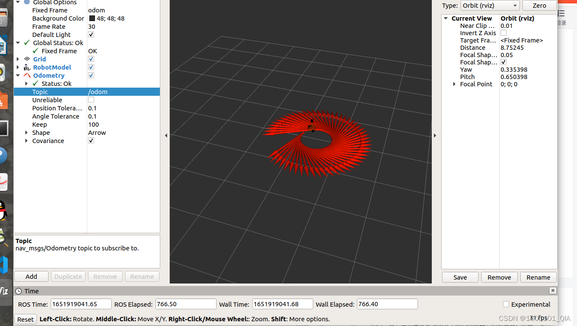577x326 pixels.
Task: Open Ubuntu Software orange bag icon
Action: coord(3,100)
